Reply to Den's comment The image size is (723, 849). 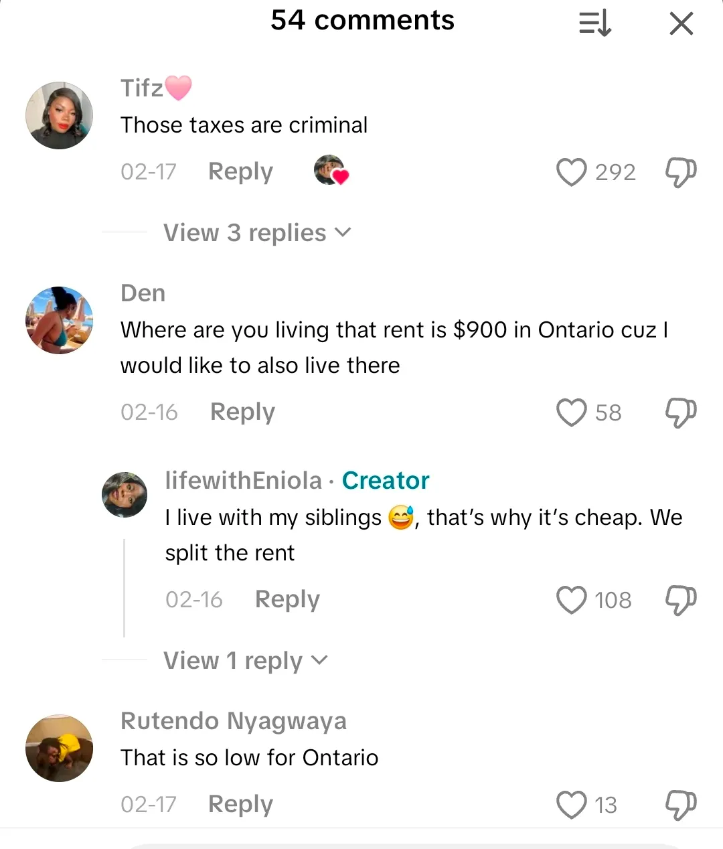click(242, 412)
